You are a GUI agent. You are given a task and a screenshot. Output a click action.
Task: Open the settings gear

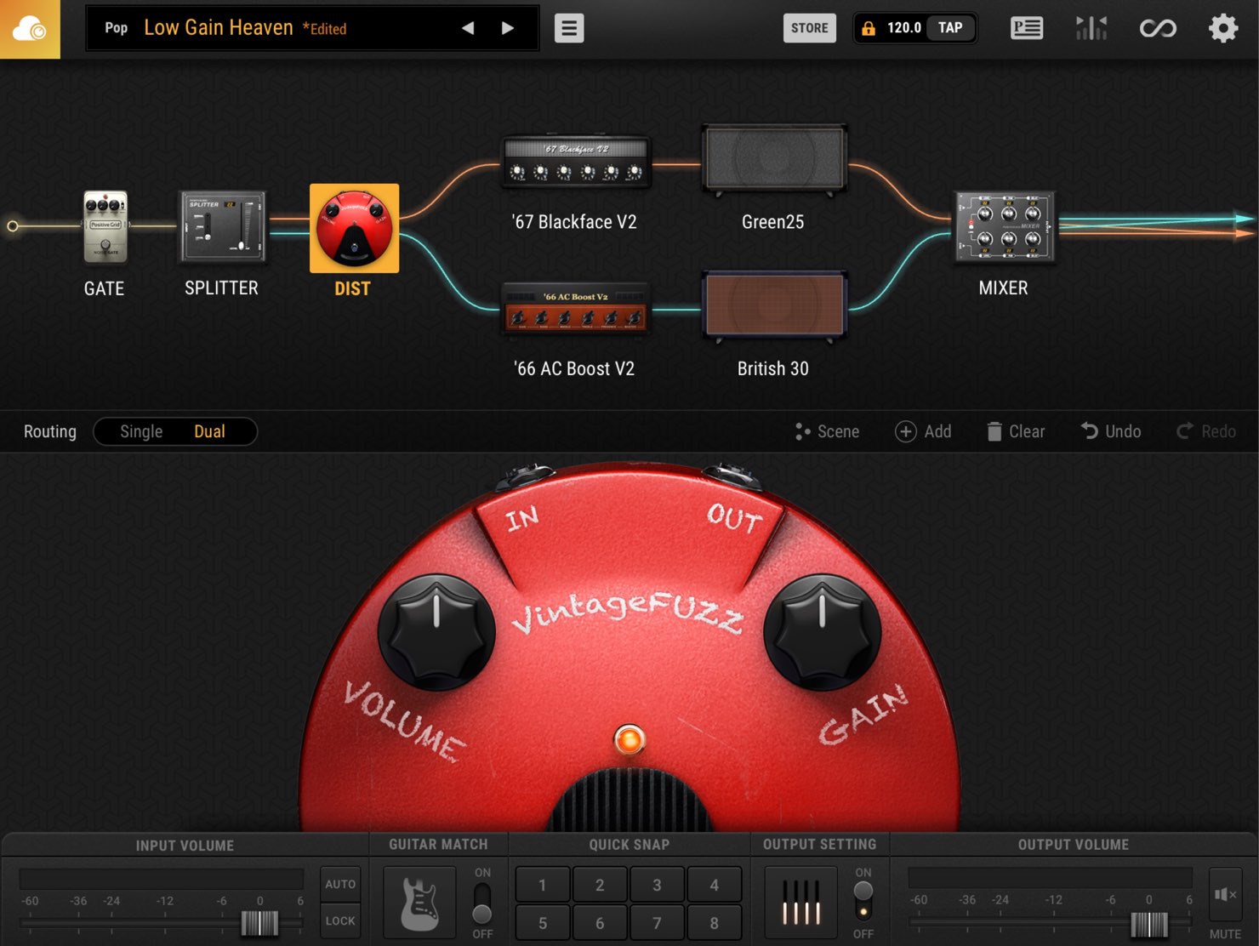pos(1223,28)
